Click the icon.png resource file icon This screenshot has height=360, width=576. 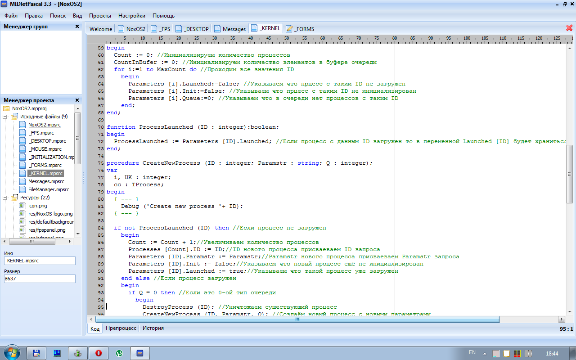(x=22, y=206)
